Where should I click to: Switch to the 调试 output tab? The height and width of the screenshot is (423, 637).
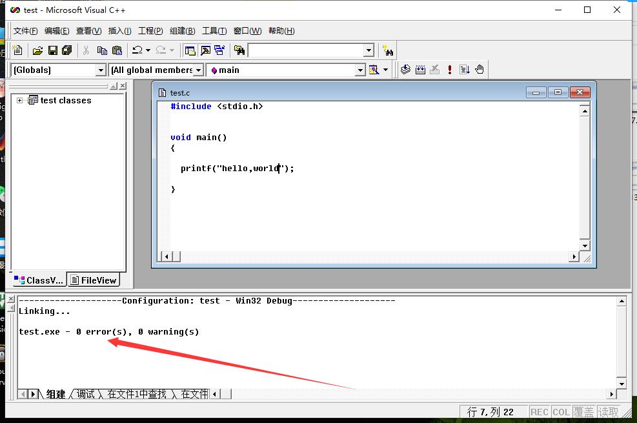[87, 394]
